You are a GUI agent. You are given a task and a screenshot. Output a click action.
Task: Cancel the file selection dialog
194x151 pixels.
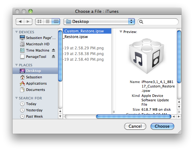tap(135, 126)
